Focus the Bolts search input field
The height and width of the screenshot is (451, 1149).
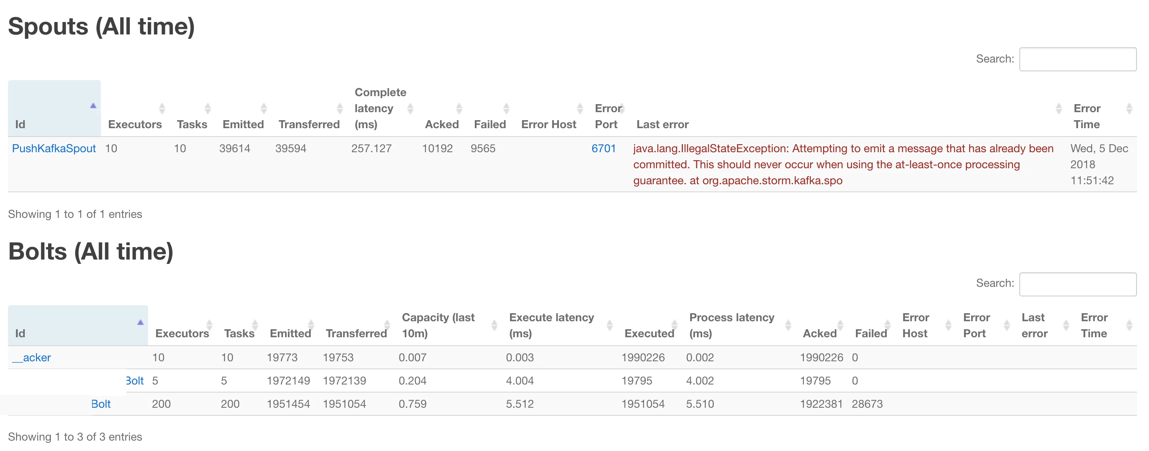(x=1077, y=284)
